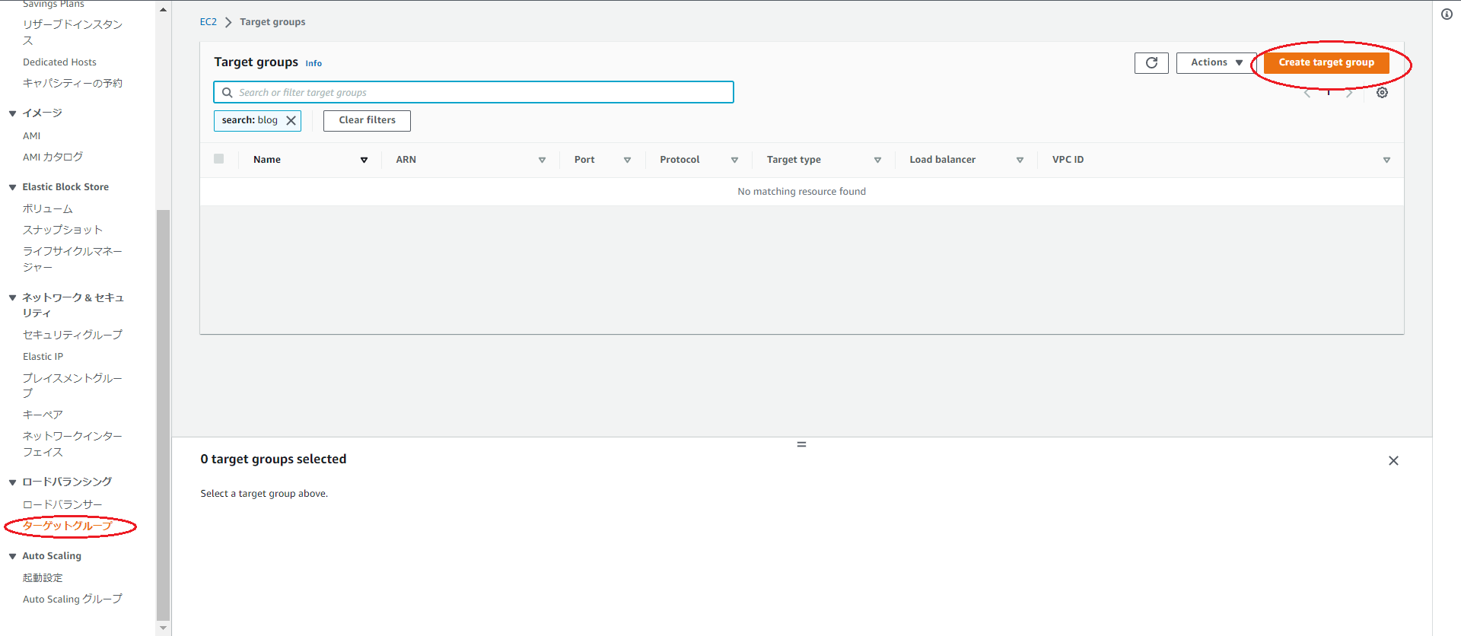Go to previous page of results
The width and height of the screenshot is (1461, 636).
[1308, 93]
